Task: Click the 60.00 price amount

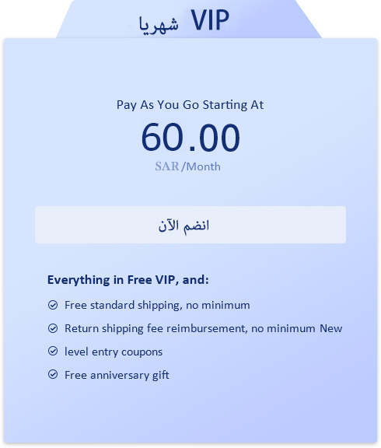Action: point(190,138)
